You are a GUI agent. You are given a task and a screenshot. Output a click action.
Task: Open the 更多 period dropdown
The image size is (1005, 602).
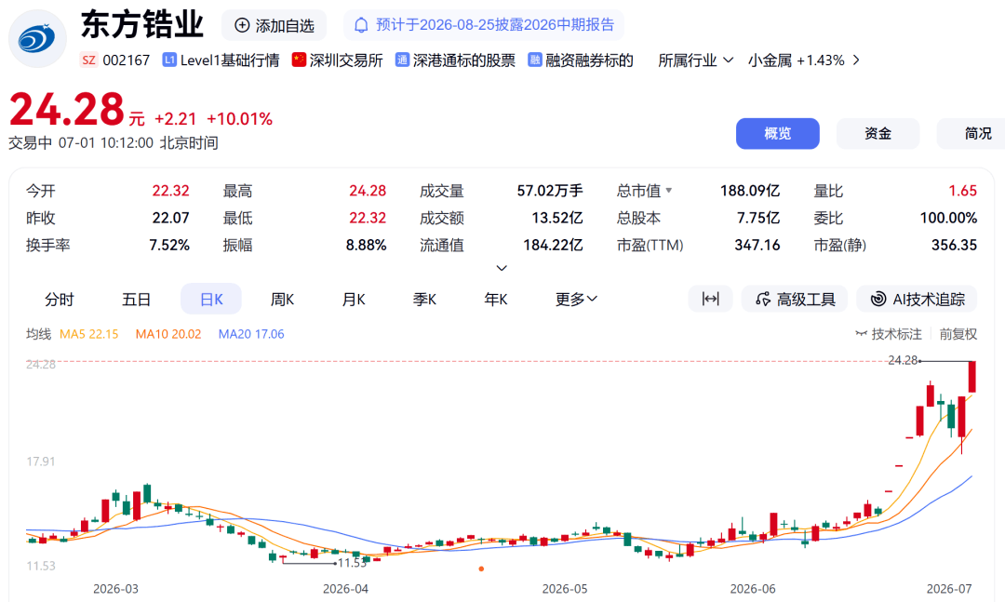pos(576,299)
